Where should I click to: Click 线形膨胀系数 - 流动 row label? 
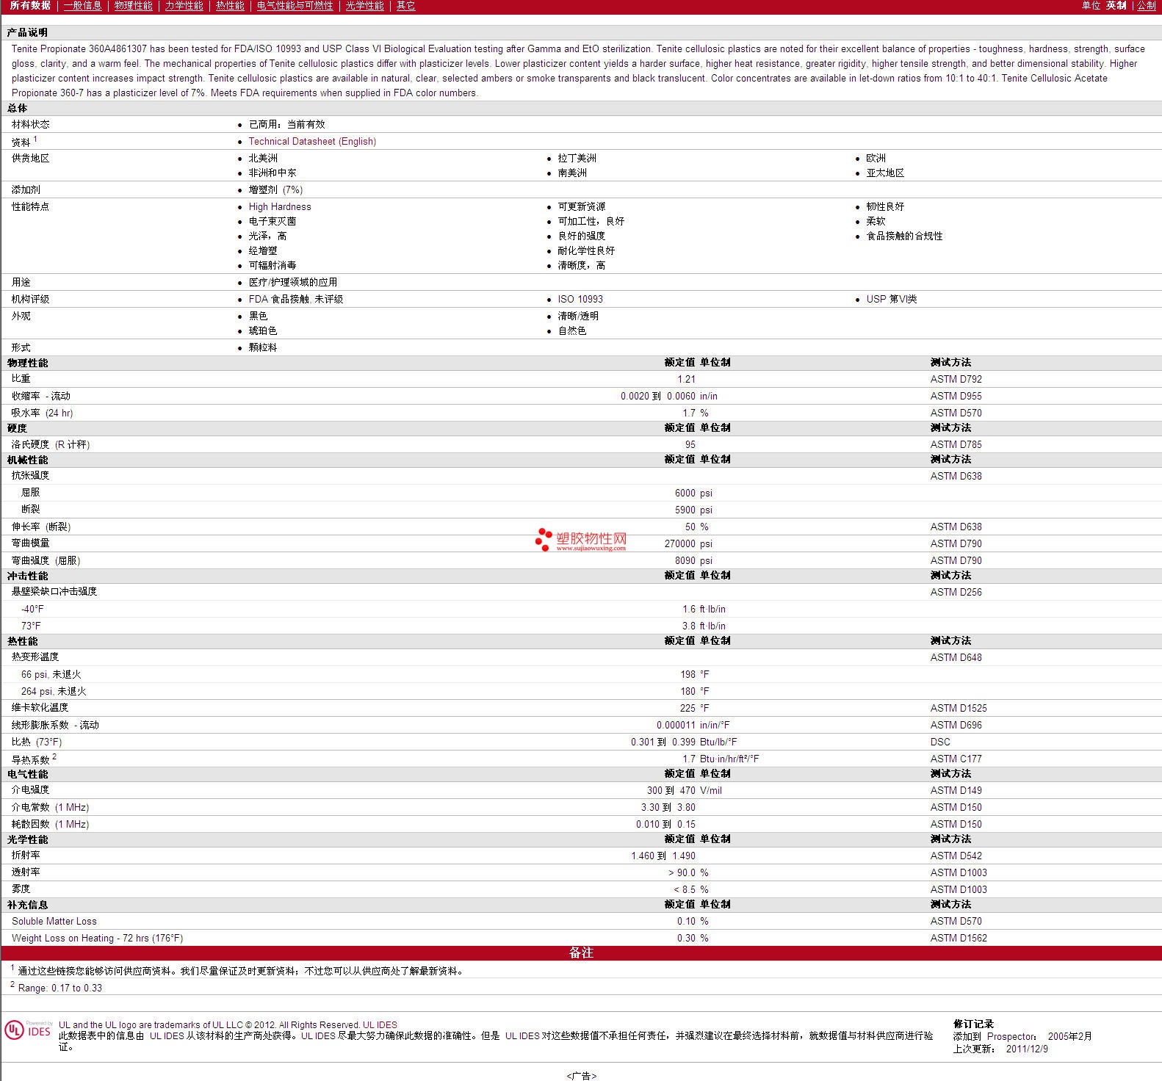coord(55,725)
